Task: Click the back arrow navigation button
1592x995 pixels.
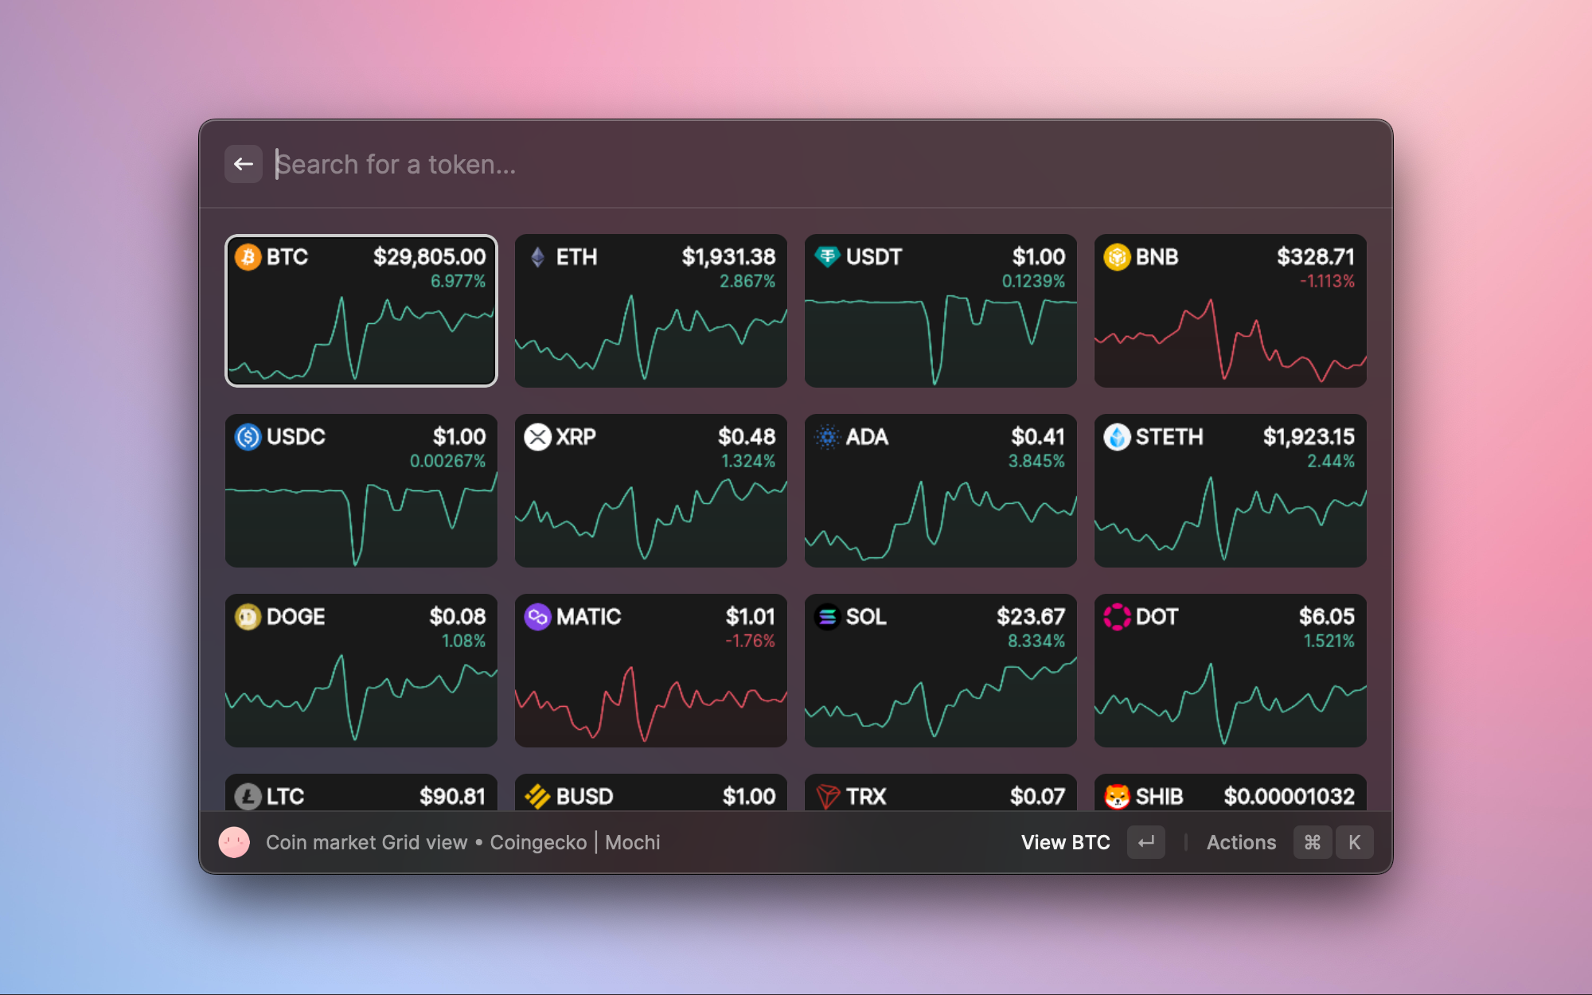Action: tap(242, 164)
